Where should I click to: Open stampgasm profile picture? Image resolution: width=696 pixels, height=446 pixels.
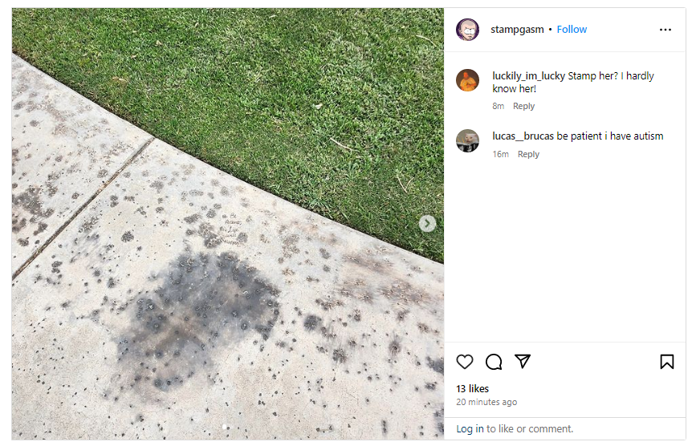467,30
